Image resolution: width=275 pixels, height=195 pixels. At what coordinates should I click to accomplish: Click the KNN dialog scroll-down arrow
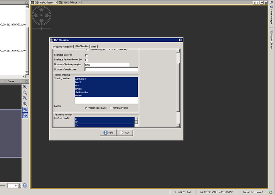click(x=178, y=125)
